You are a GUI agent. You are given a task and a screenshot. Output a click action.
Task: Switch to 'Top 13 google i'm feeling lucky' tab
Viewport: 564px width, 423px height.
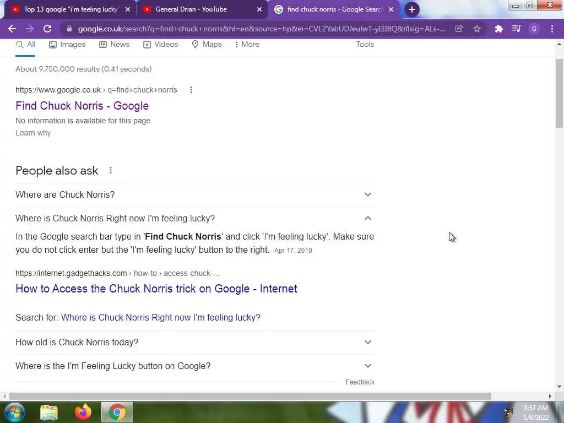coord(70,10)
